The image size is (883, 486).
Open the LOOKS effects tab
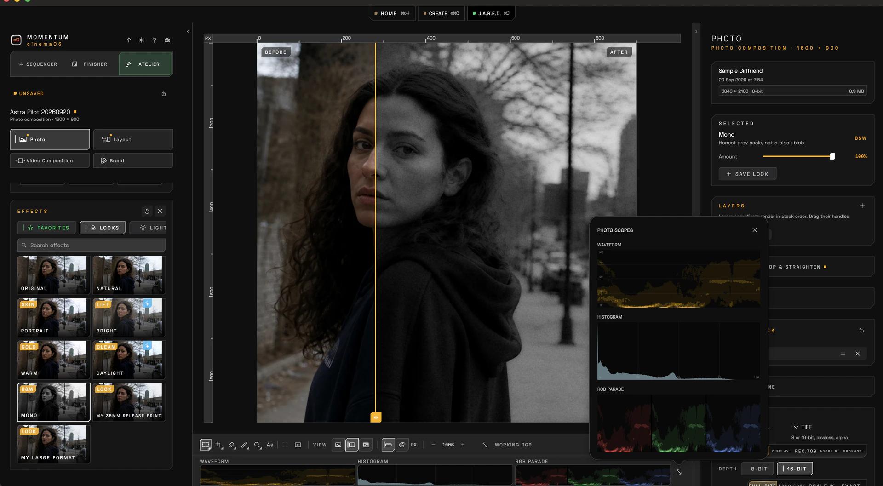103,228
